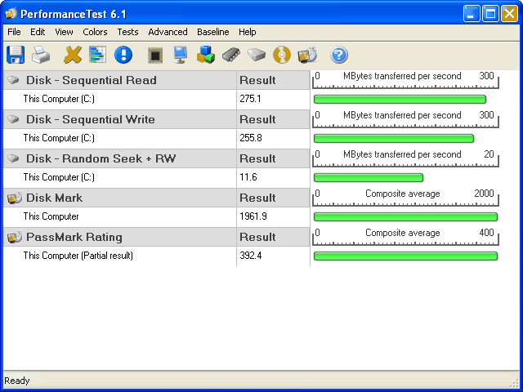Open the View menu
This screenshot has height=392, width=523.
point(64,32)
